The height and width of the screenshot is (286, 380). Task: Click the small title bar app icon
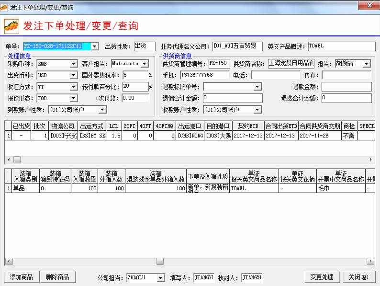[4, 7]
